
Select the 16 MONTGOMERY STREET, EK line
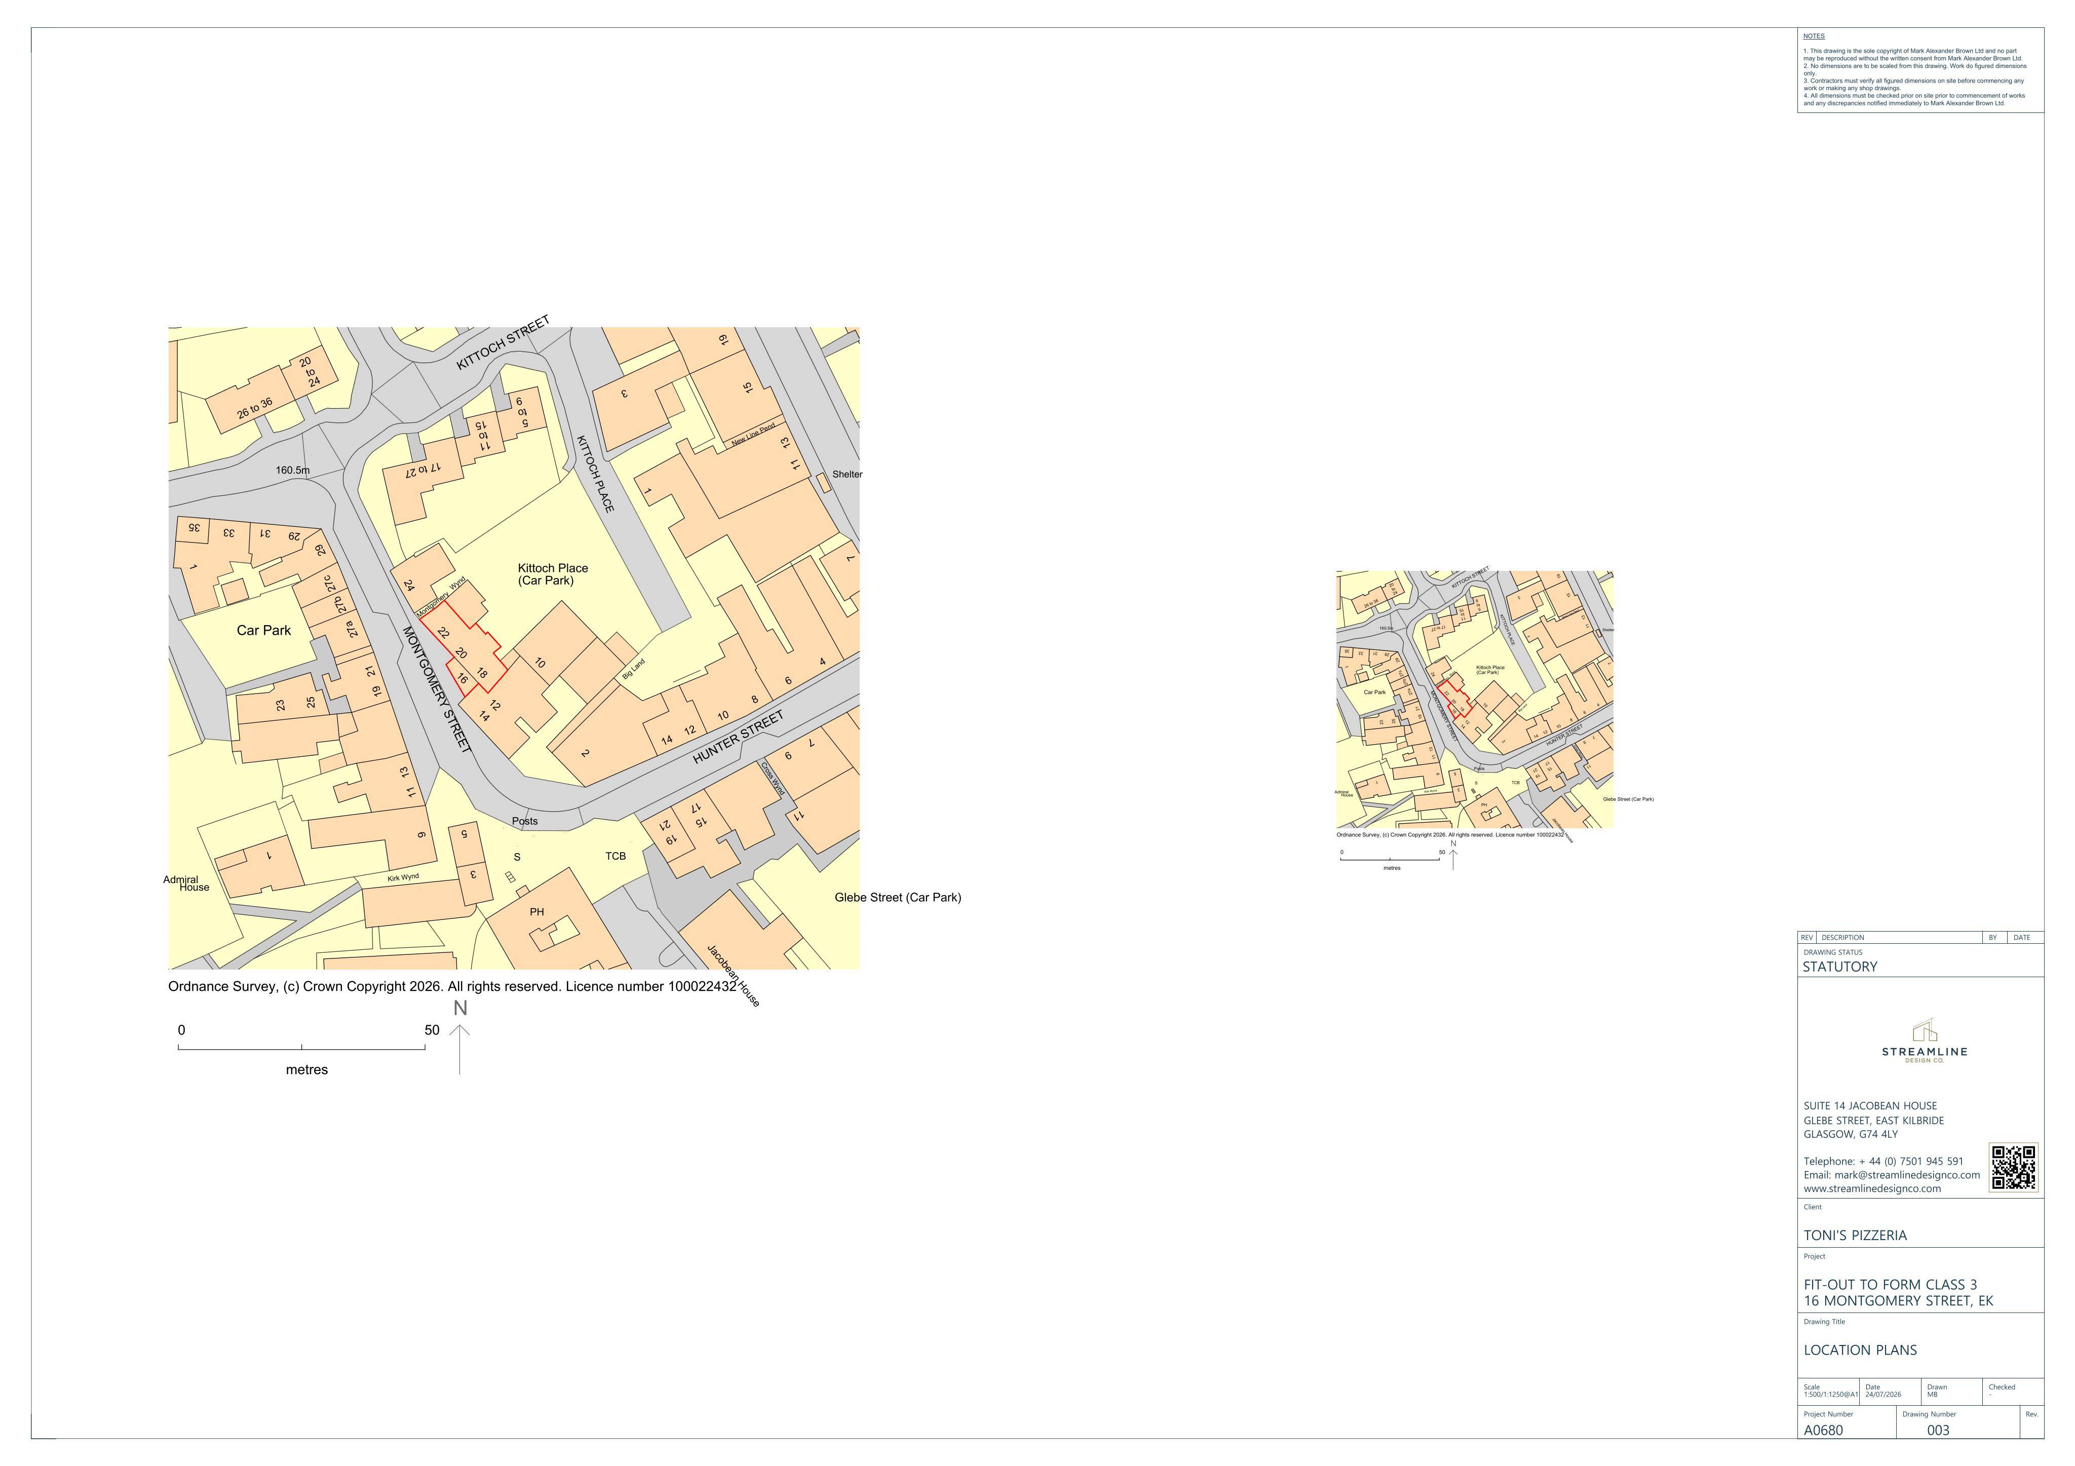[x=1899, y=1300]
